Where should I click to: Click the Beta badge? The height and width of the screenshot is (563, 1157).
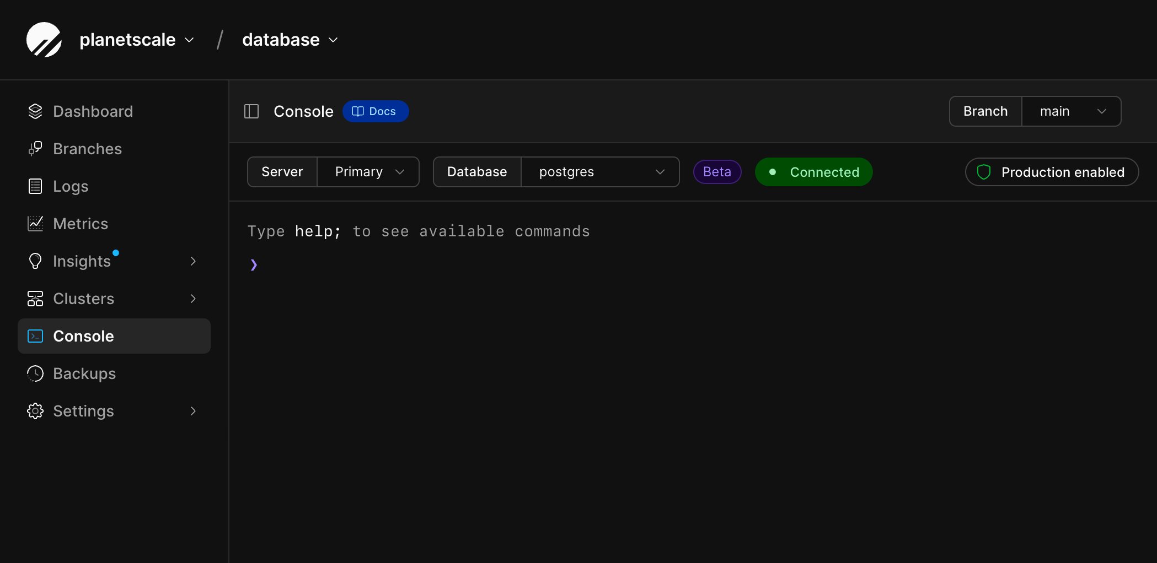click(717, 172)
